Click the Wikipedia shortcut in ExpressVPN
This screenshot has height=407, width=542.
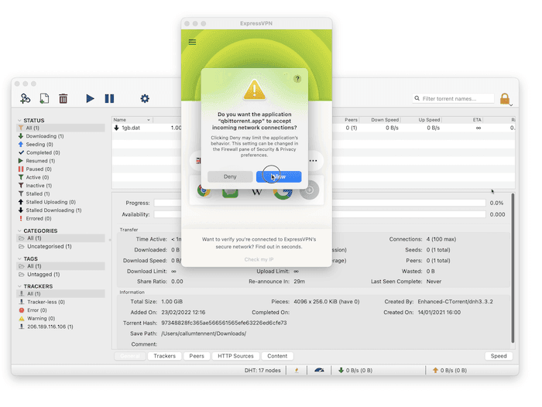coord(256,192)
